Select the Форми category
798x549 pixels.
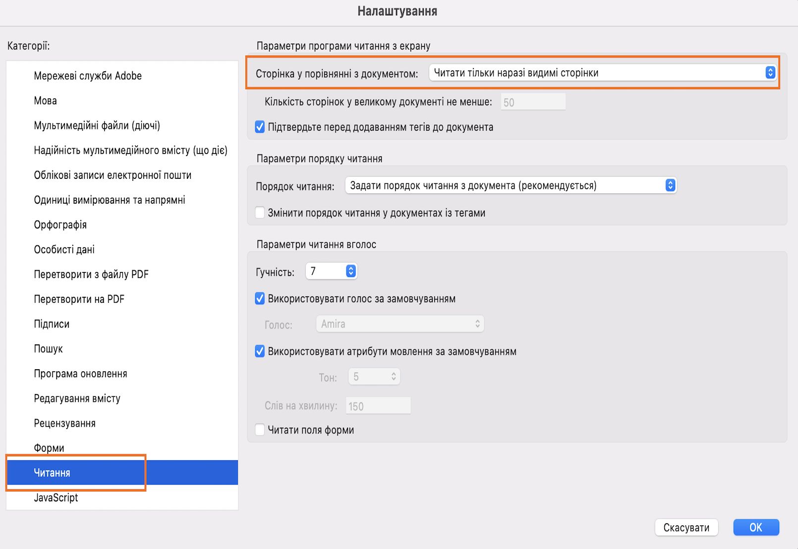pos(49,448)
